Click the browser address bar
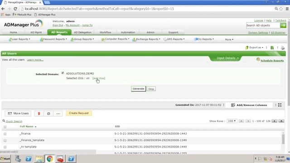The image size is (290, 163). pos(146,9)
